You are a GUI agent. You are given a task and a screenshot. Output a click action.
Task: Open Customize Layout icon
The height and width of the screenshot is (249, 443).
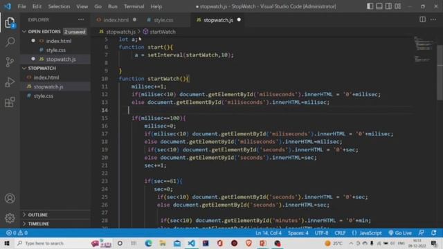398,6
